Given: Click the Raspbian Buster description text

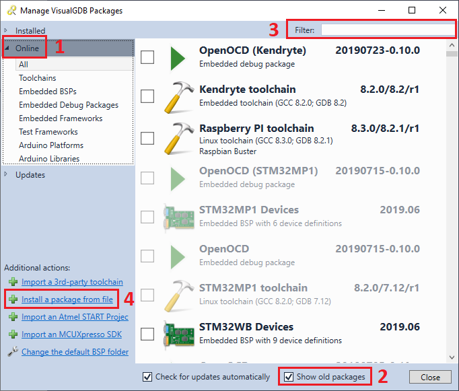Looking at the screenshot, I should pos(227,151).
